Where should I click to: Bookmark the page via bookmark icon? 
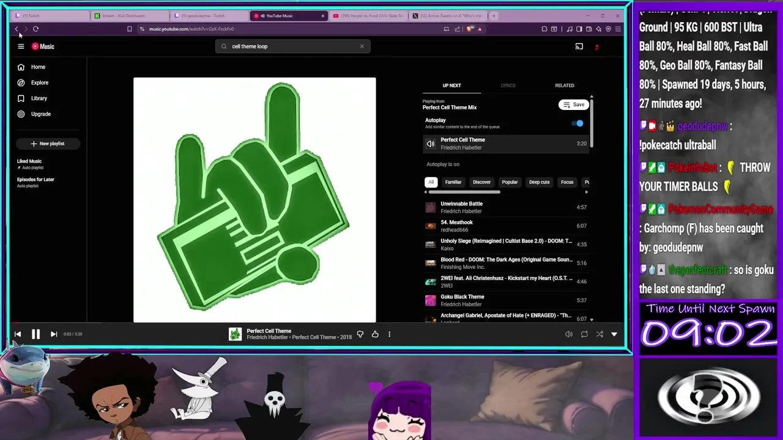[x=129, y=29]
